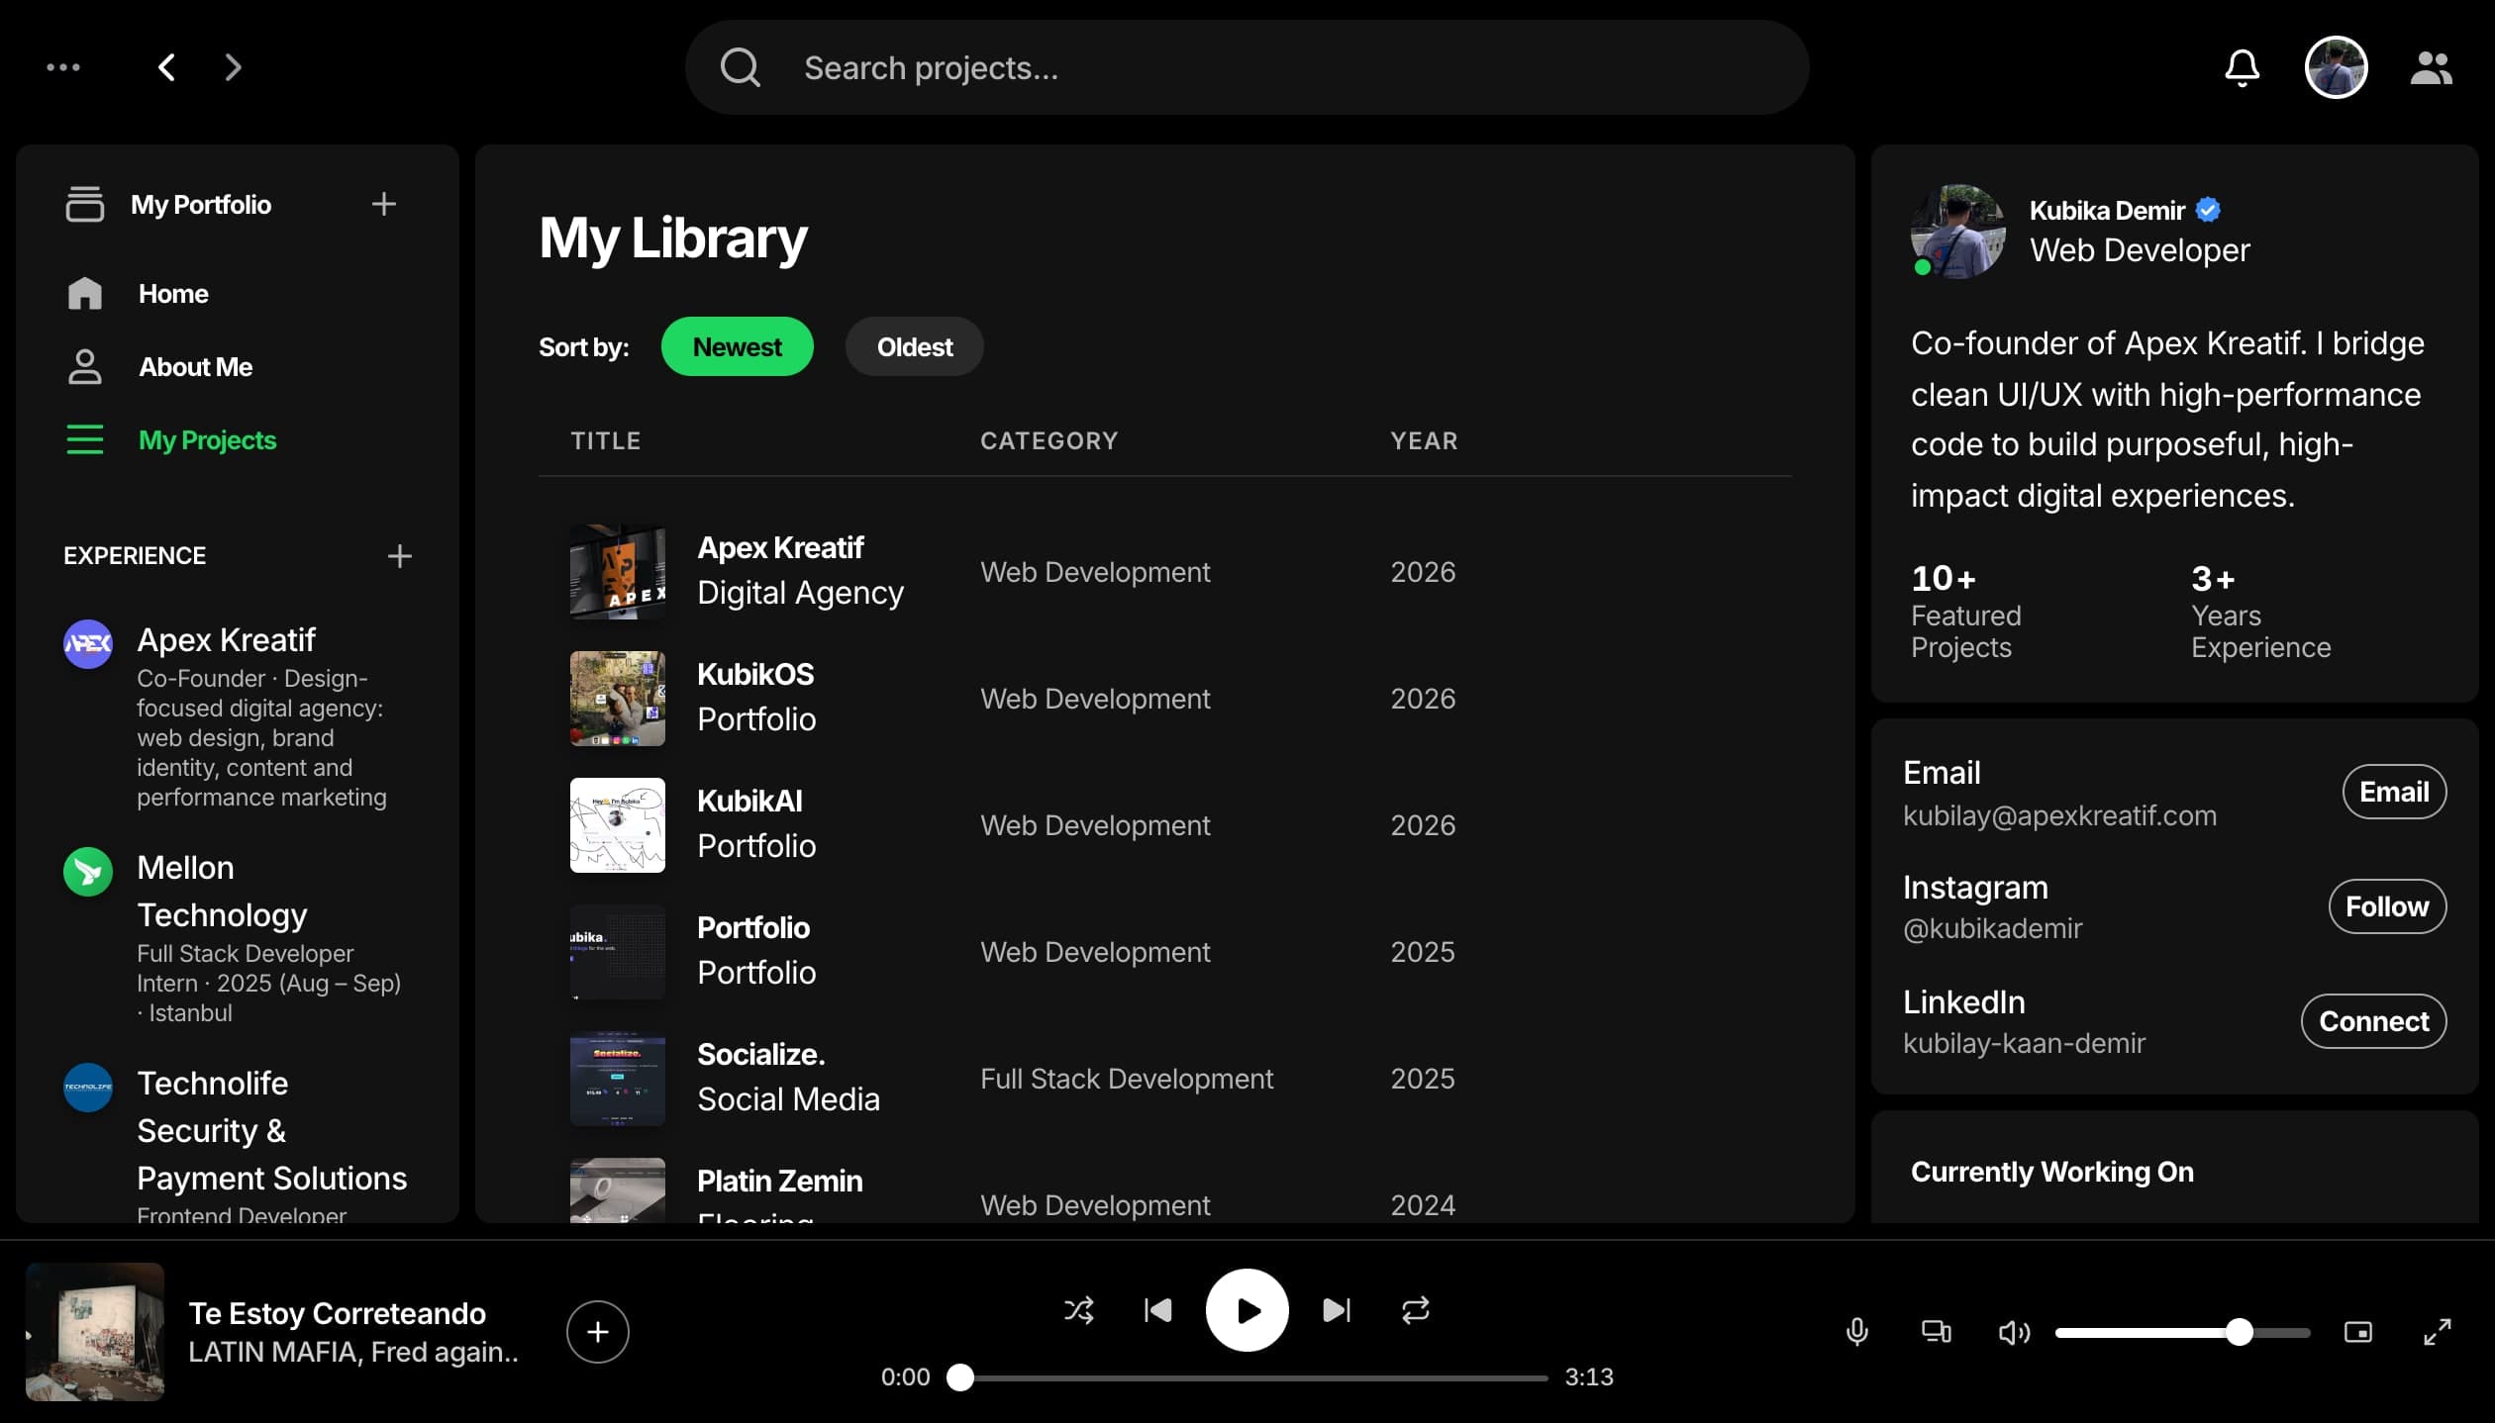Image resolution: width=2495 pixels, height=1423 pixels.
Task: Enter full screen mode
Action: point(2437,1332)
